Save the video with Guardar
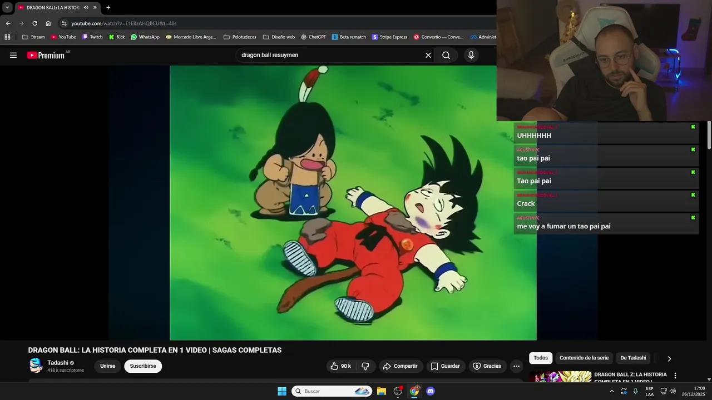 coord(446,366)
